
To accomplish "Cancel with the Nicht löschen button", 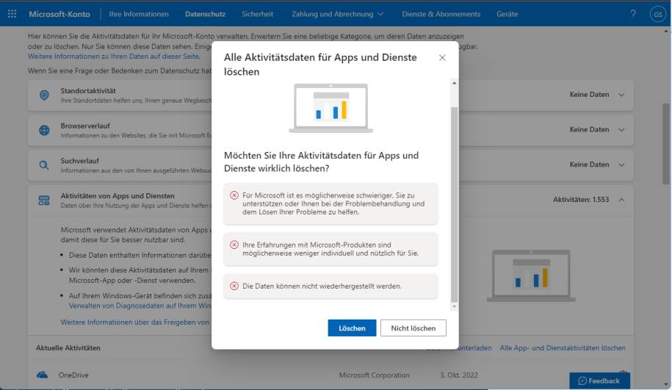I will point(413,328).
